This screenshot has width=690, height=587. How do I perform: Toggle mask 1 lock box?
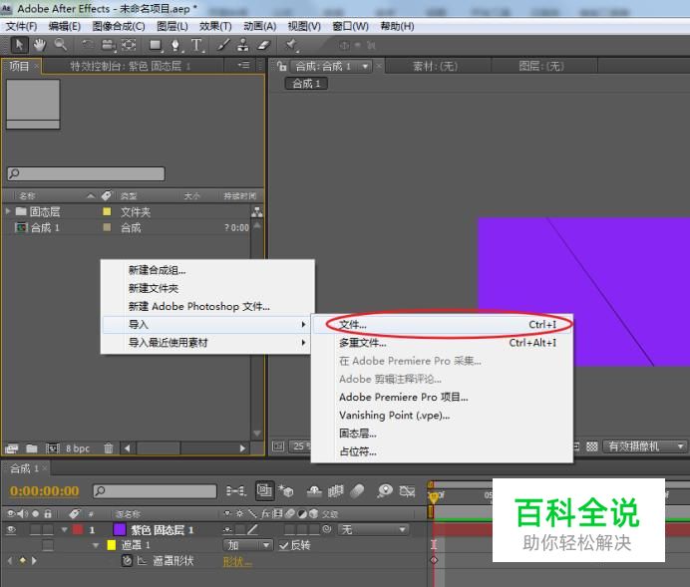[48, 546]
